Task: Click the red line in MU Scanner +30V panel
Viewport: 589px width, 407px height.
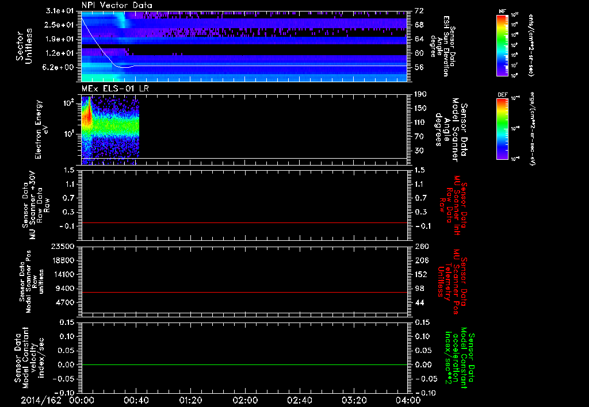Action: pos(244,222)
